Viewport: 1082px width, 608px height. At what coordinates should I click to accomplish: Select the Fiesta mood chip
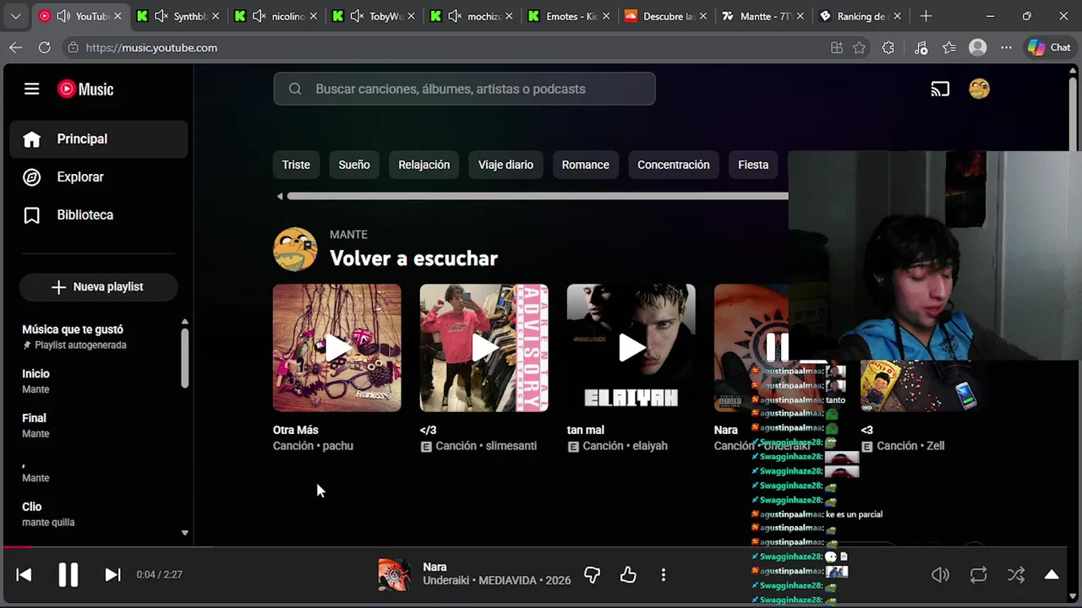pyautogui.click(x=753, y=165)
